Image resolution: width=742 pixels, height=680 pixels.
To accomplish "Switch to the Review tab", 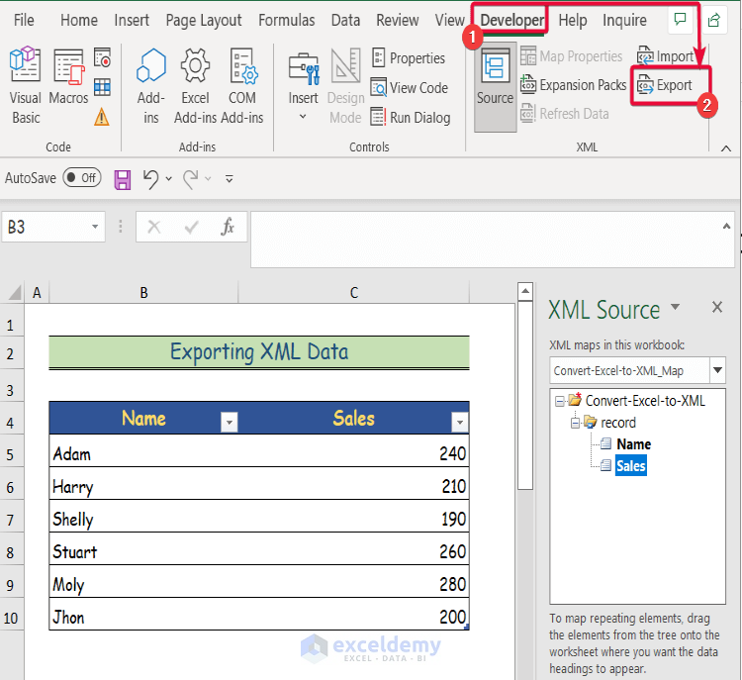I will 398,21.
